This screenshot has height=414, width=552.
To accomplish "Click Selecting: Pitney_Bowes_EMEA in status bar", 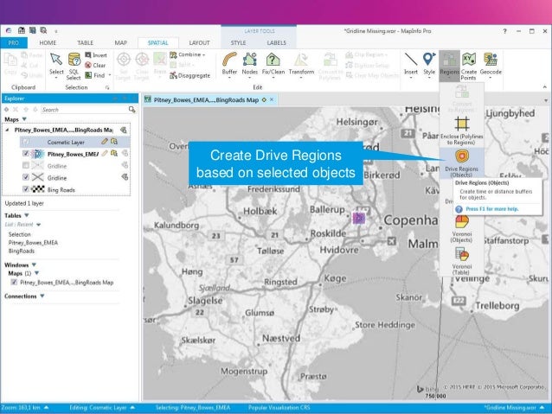I will 193,408.
